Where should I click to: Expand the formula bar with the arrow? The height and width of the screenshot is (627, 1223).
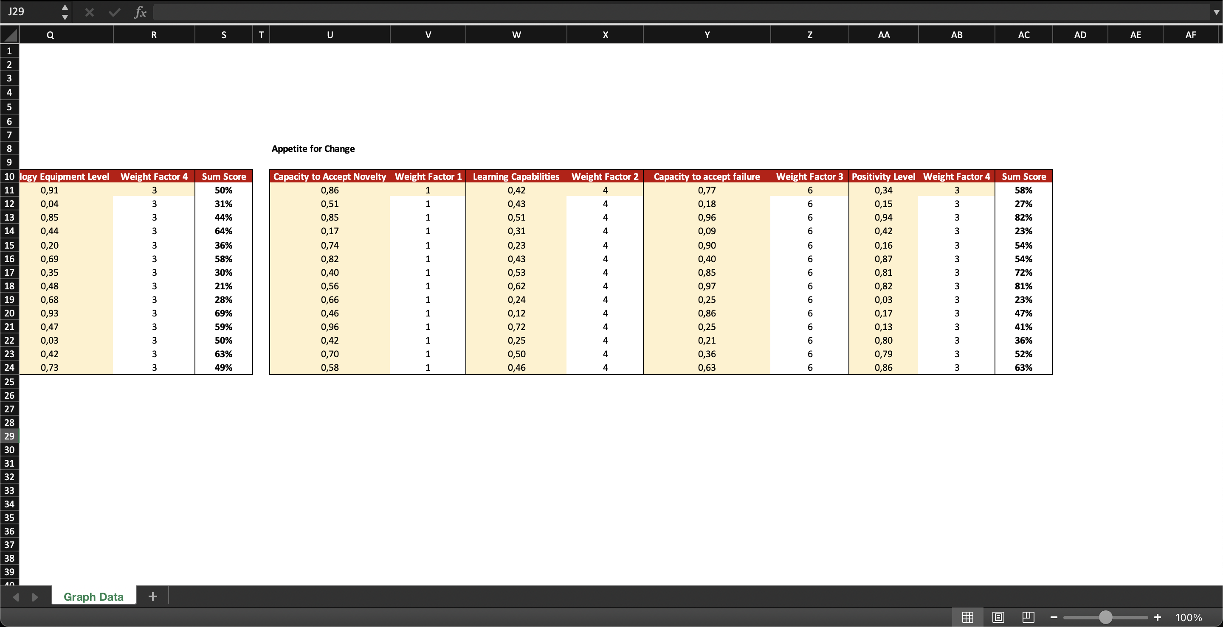(1216, 12)
